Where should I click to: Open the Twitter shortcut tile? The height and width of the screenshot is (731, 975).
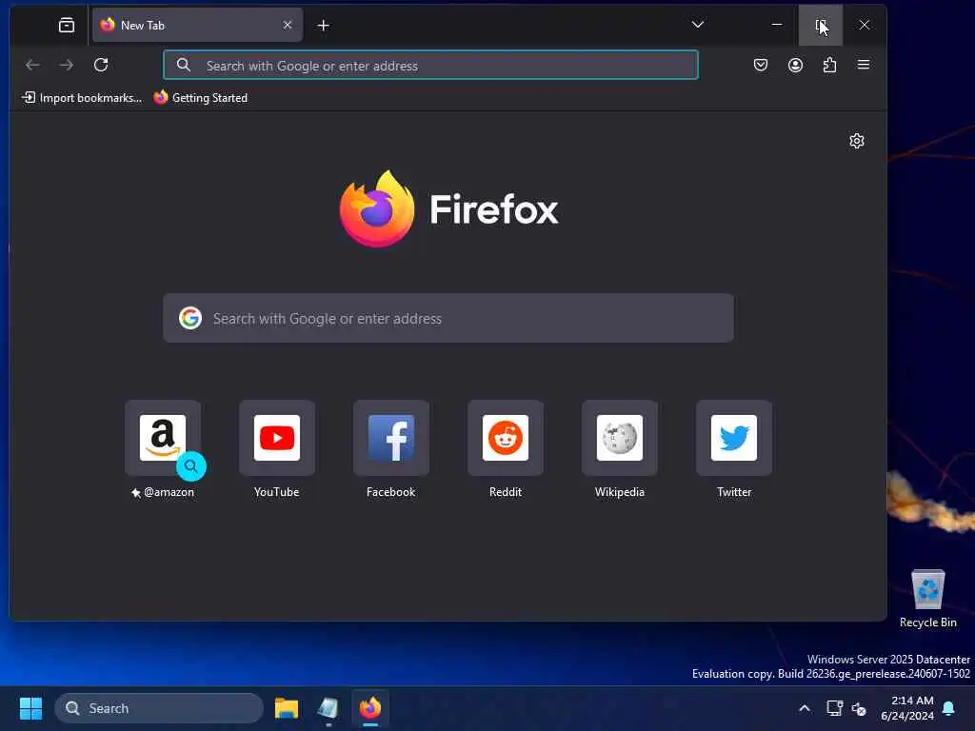pos(734,438)
